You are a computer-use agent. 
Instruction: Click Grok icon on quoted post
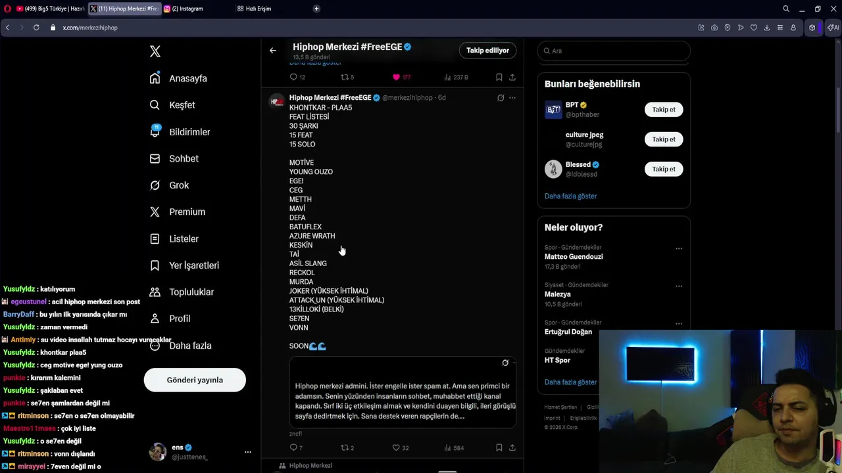pos(505,363)
